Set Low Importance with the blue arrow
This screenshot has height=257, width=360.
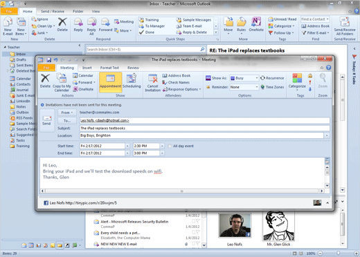point(310,89)
